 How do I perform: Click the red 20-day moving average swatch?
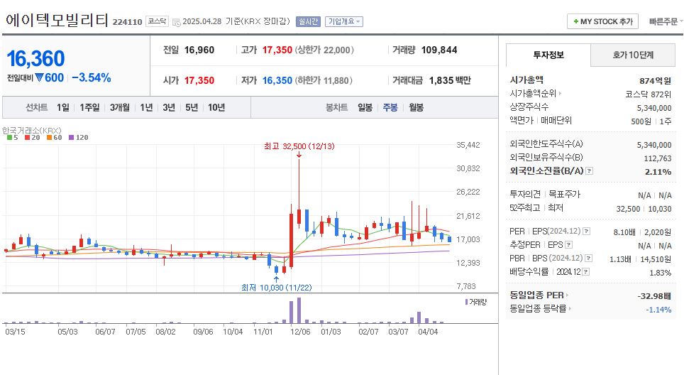(x=27, y=138)
